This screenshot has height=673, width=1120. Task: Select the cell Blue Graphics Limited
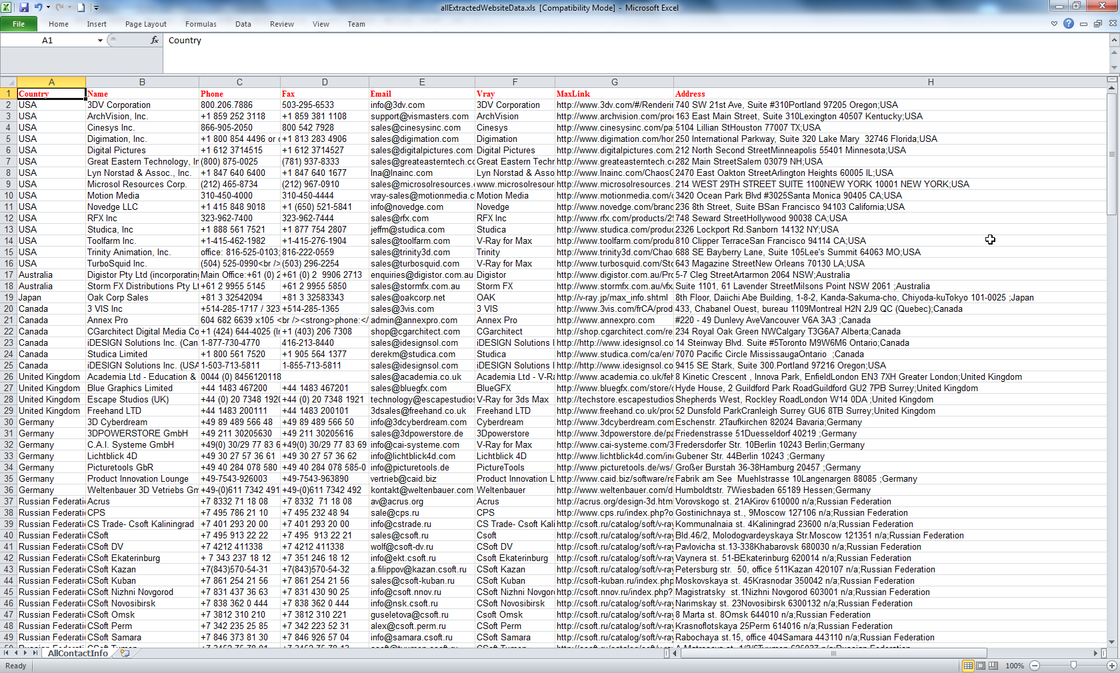click(x=142, y=388)
